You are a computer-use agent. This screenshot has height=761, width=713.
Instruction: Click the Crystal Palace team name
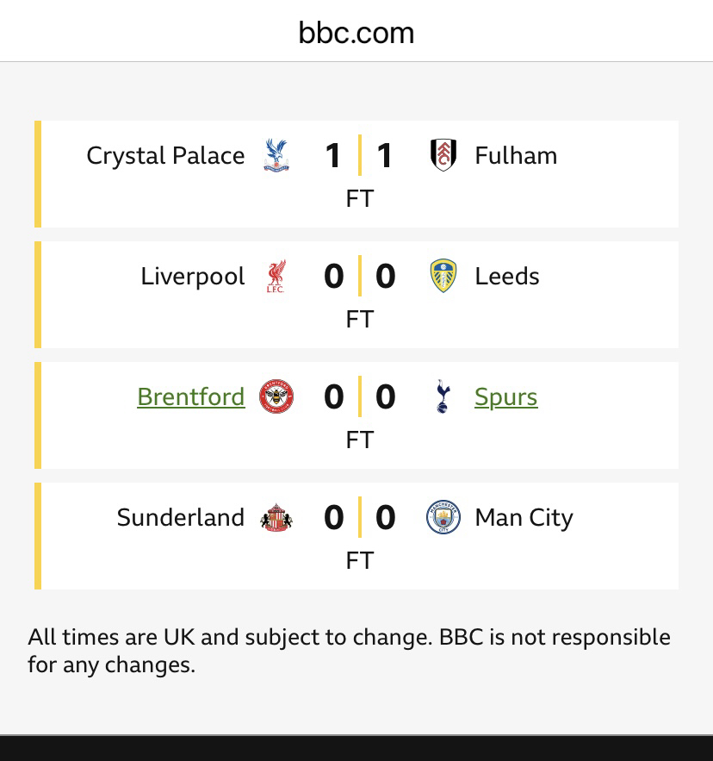click(165, 155)
